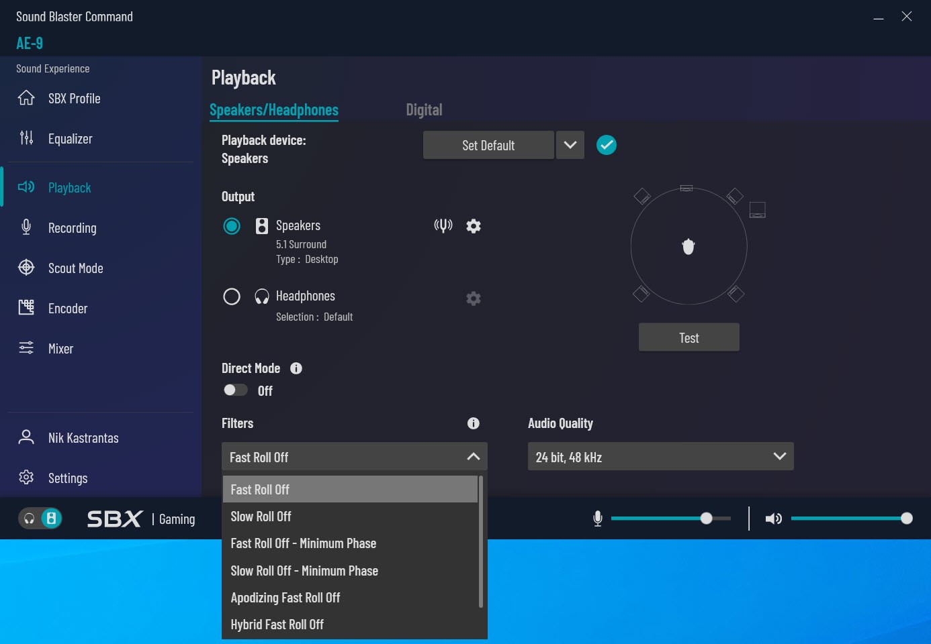The width and height of the screenshot is (931, 644).
Task: Click the Playback speaker icon in sidebar
Action: (26, 187)
